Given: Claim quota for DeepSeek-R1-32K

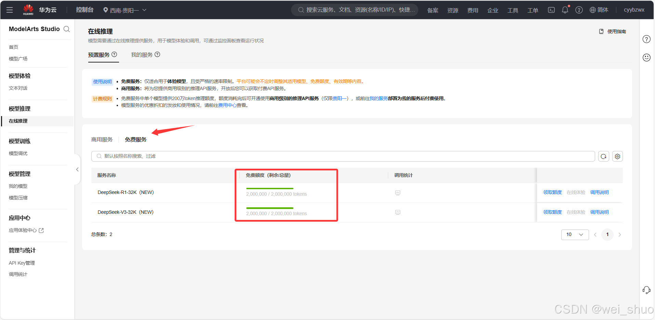Looking at the screenshot, I should (x=552, y=192).
